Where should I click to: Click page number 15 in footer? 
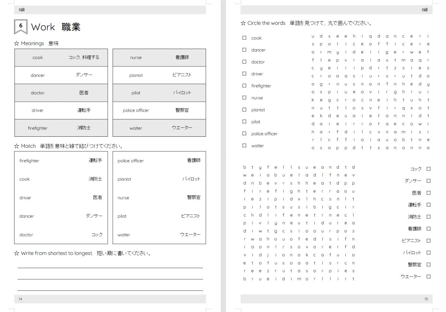click(x=426, y=299)
